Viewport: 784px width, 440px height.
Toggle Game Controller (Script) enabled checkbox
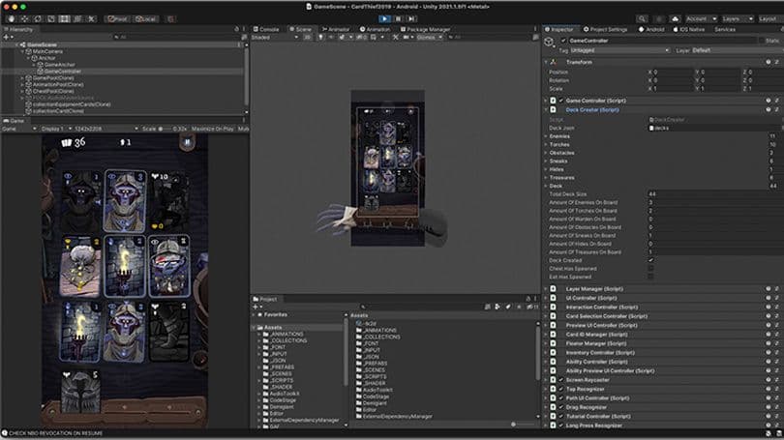click(x=561, y=101)
